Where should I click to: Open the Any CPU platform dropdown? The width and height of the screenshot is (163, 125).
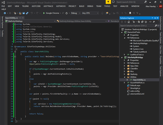[90, 13]
